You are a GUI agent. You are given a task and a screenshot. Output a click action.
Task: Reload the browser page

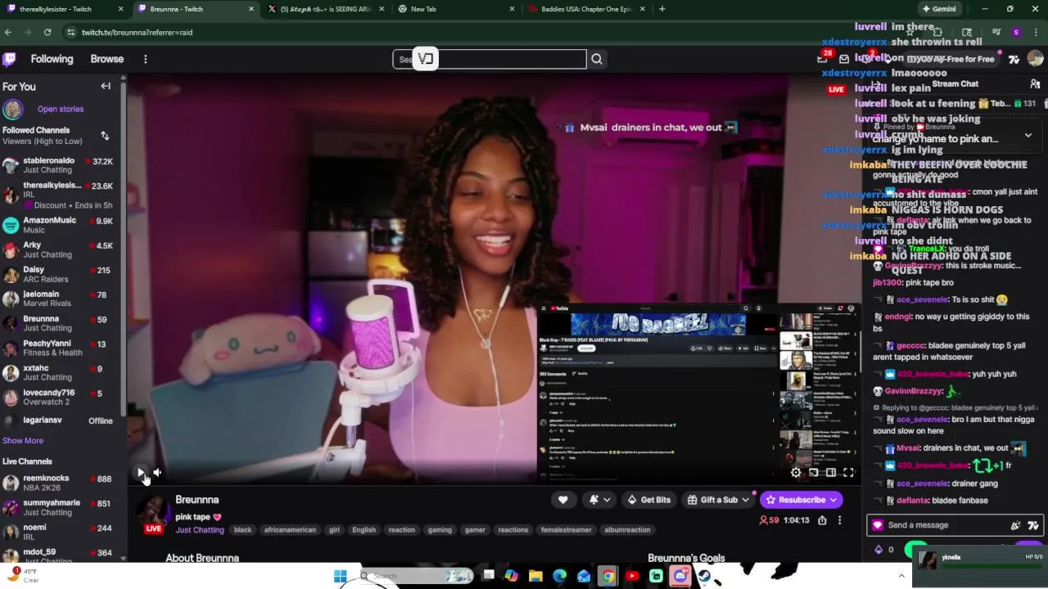tap(47, 32)
